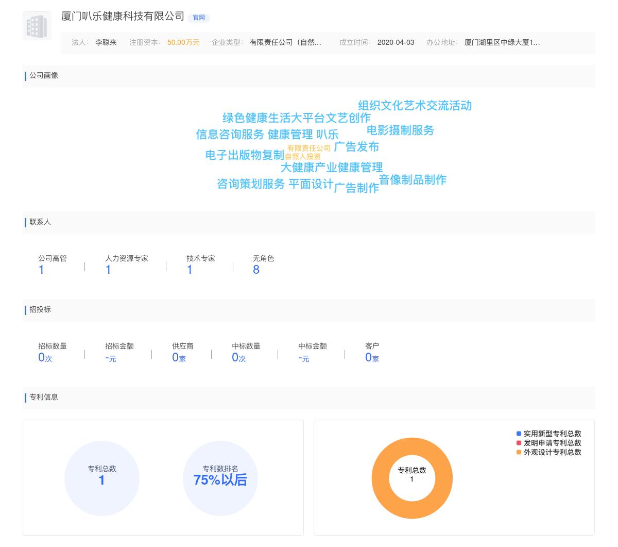
Task: Click 中标数量 value 0次
Action: (x=239, y=358)
